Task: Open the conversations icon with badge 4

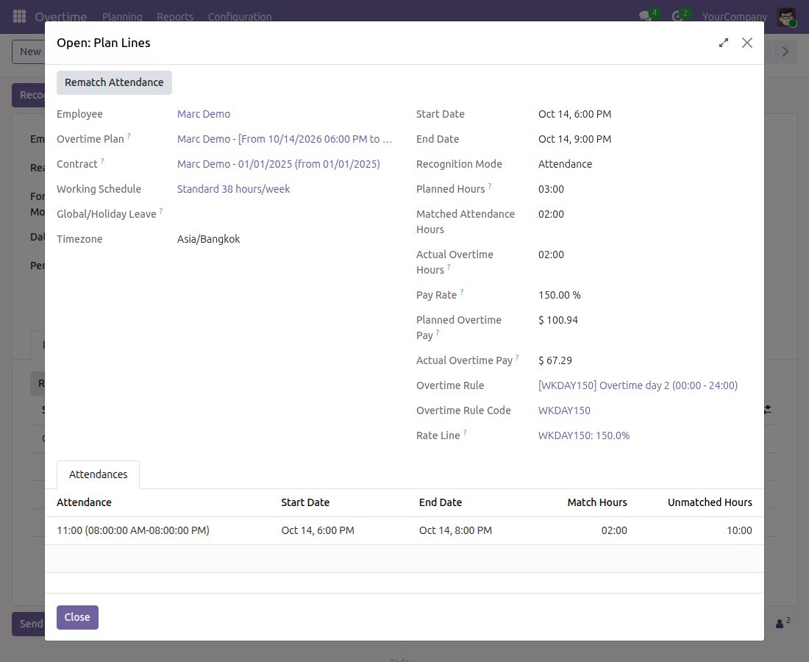Action: (x=646, y=16)
